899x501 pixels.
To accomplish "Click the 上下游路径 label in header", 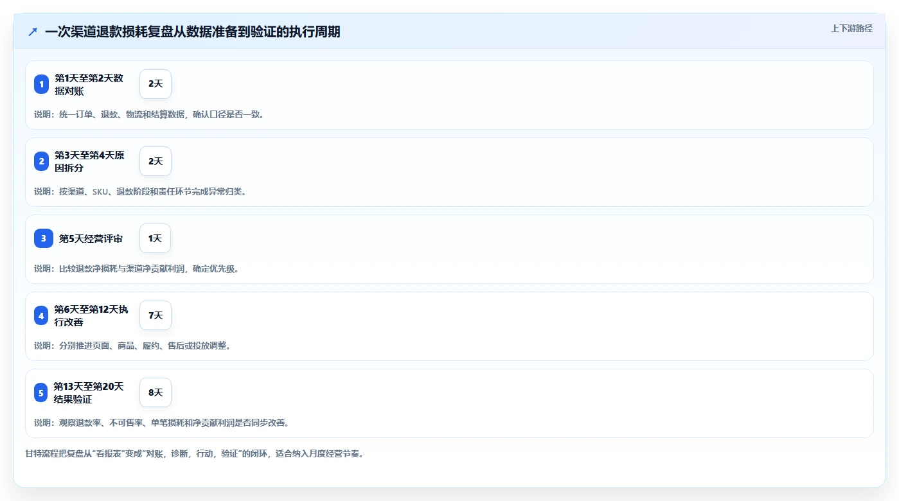I will 851,28.
